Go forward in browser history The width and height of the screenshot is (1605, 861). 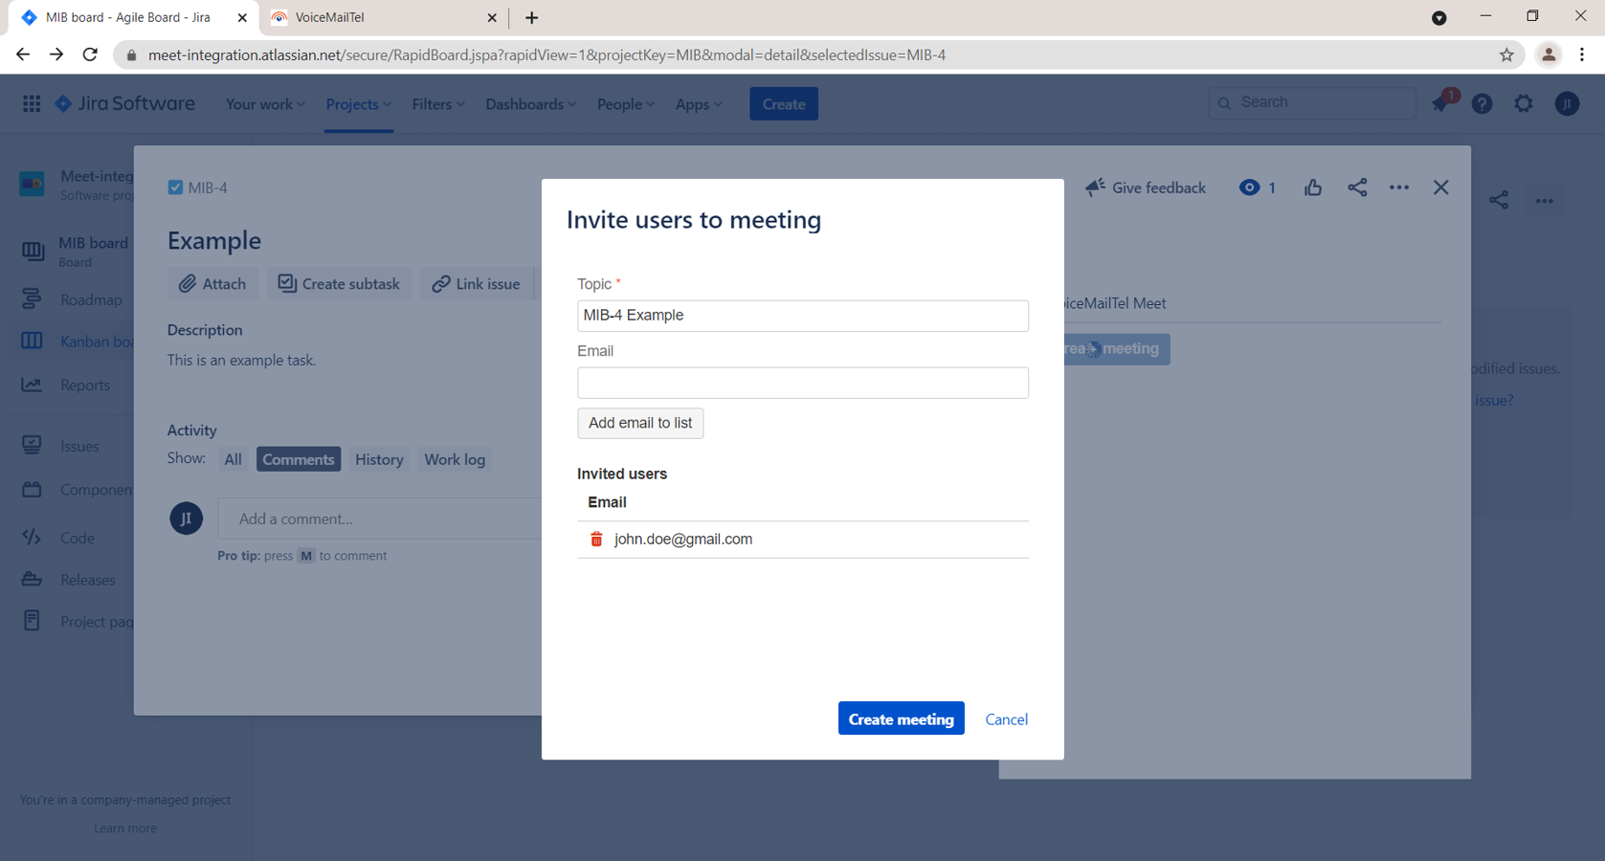pos(56,55)
